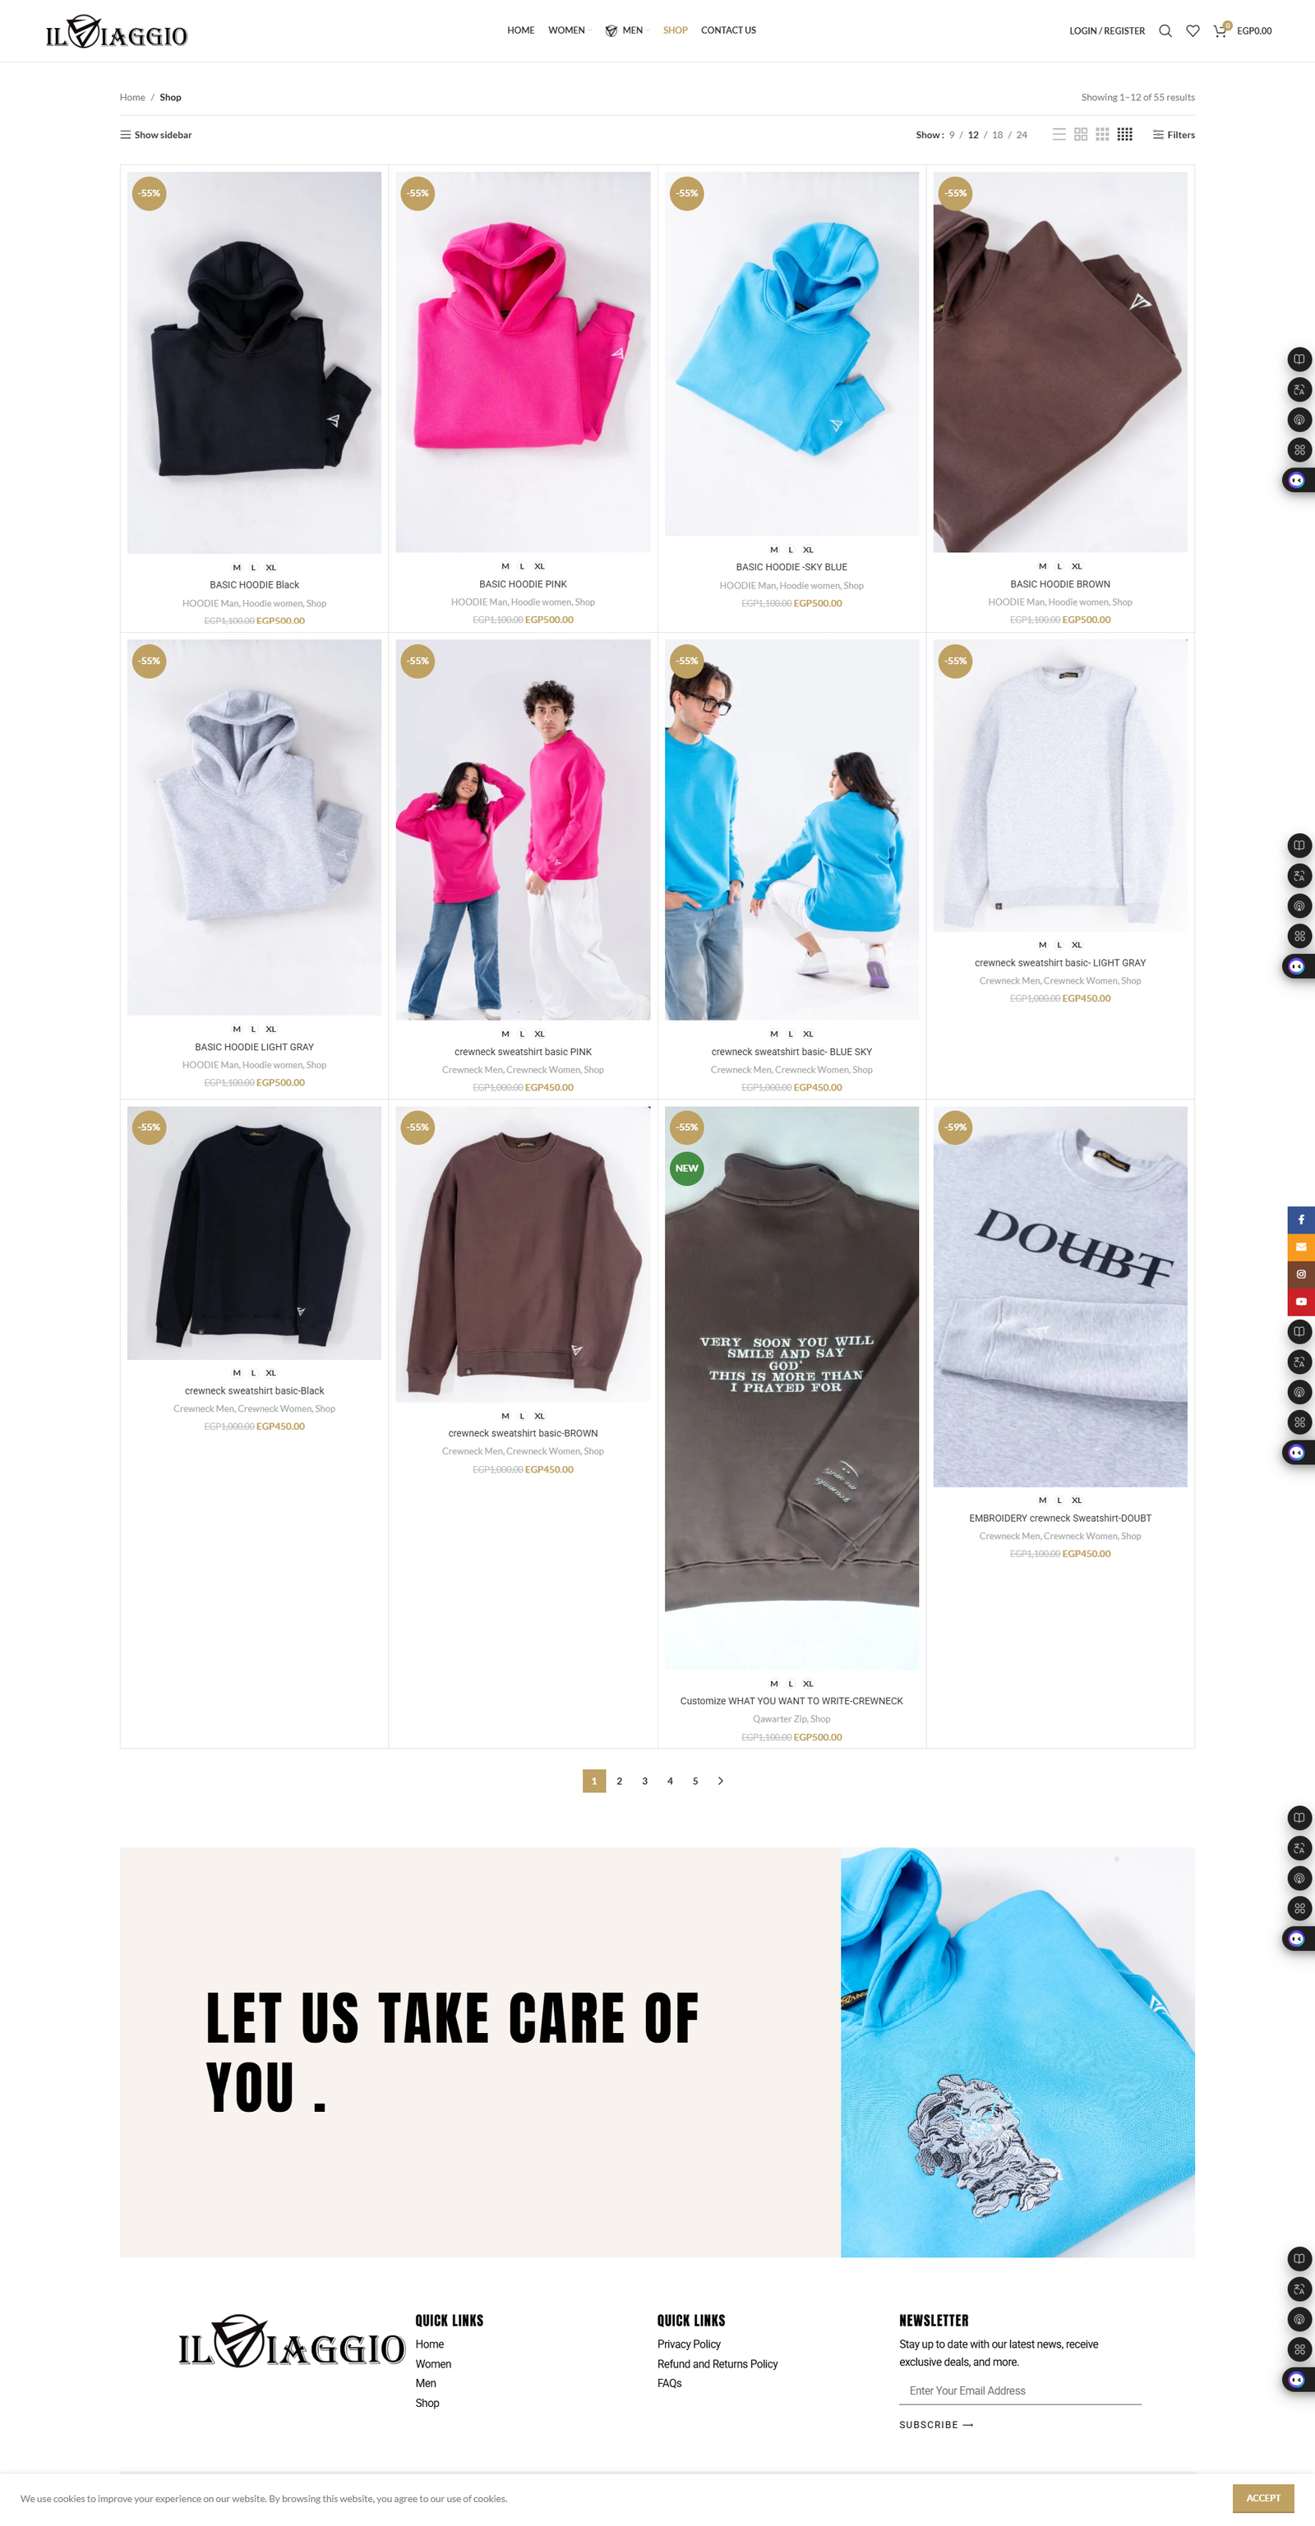
Task: Open the Instagram social sidebar icon
Action: [x=1300, y=1274]
